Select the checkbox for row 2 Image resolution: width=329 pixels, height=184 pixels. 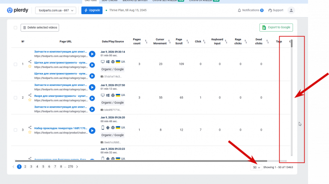15,98
